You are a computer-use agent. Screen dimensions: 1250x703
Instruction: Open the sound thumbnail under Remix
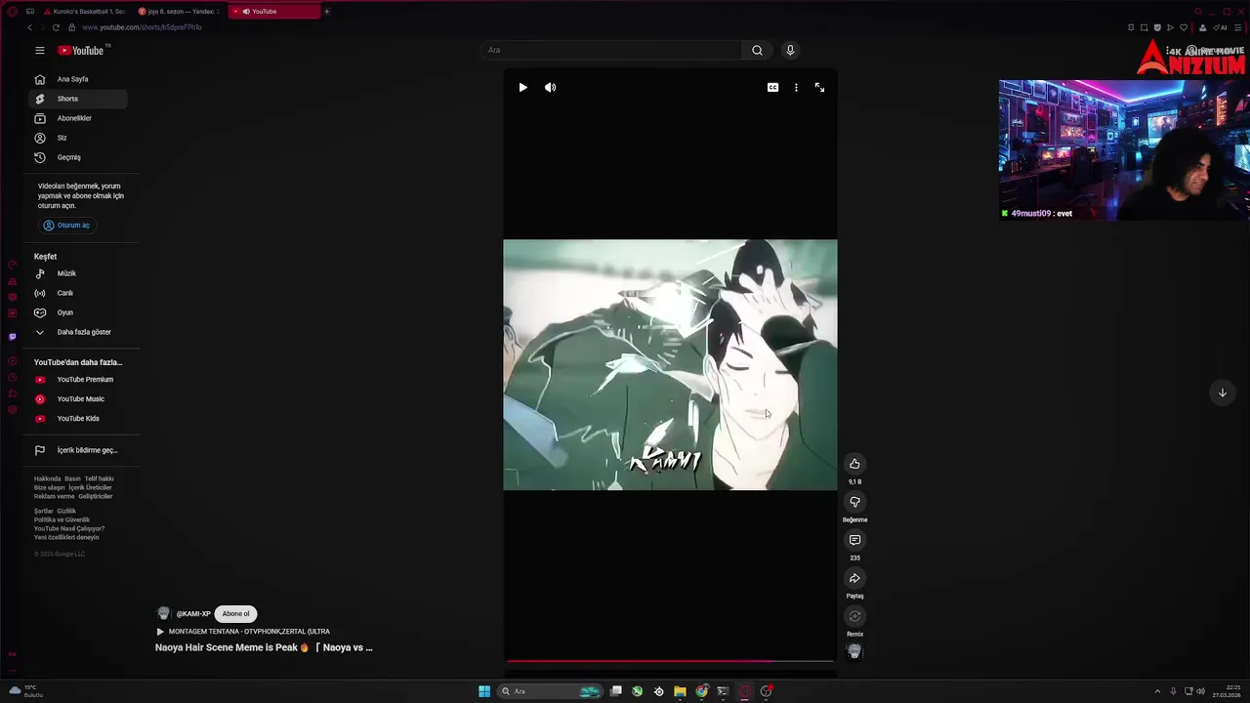[854, 651]
